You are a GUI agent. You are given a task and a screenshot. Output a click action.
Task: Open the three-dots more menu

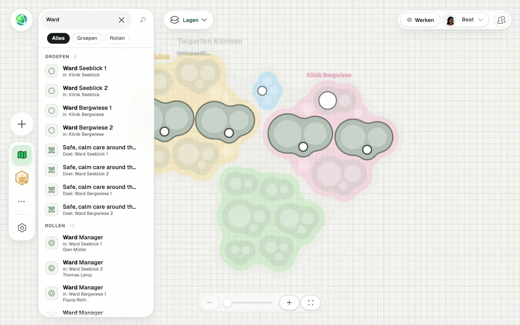click(21, 201)
